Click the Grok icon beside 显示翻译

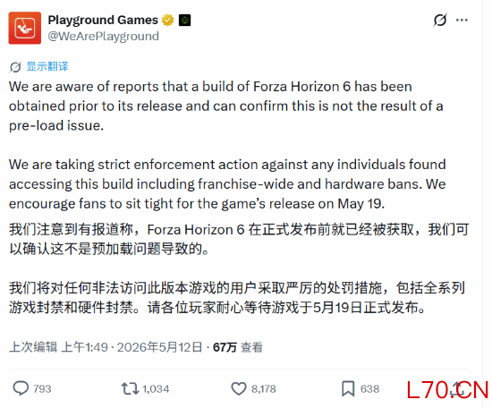[15, 67]
